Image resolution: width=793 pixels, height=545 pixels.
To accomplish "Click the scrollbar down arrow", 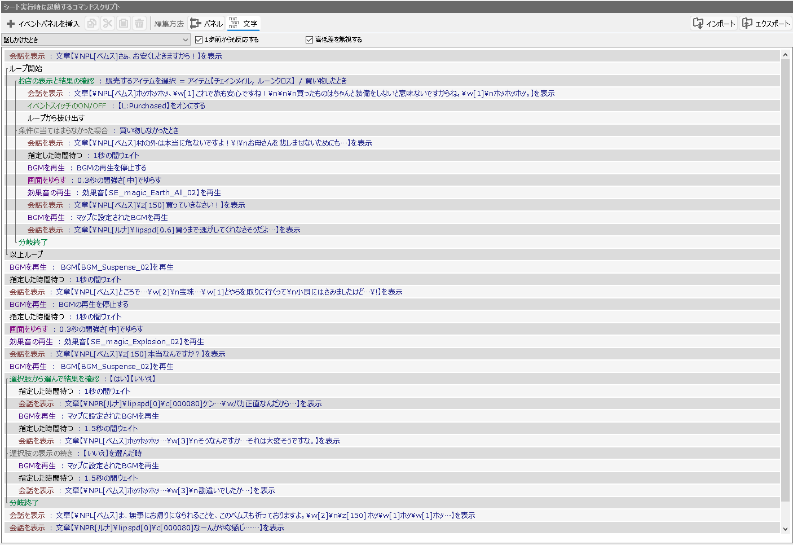I will click(x=785, y=529).
